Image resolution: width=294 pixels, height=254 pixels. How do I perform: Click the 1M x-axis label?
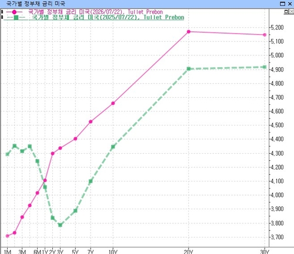click(8, 252)
